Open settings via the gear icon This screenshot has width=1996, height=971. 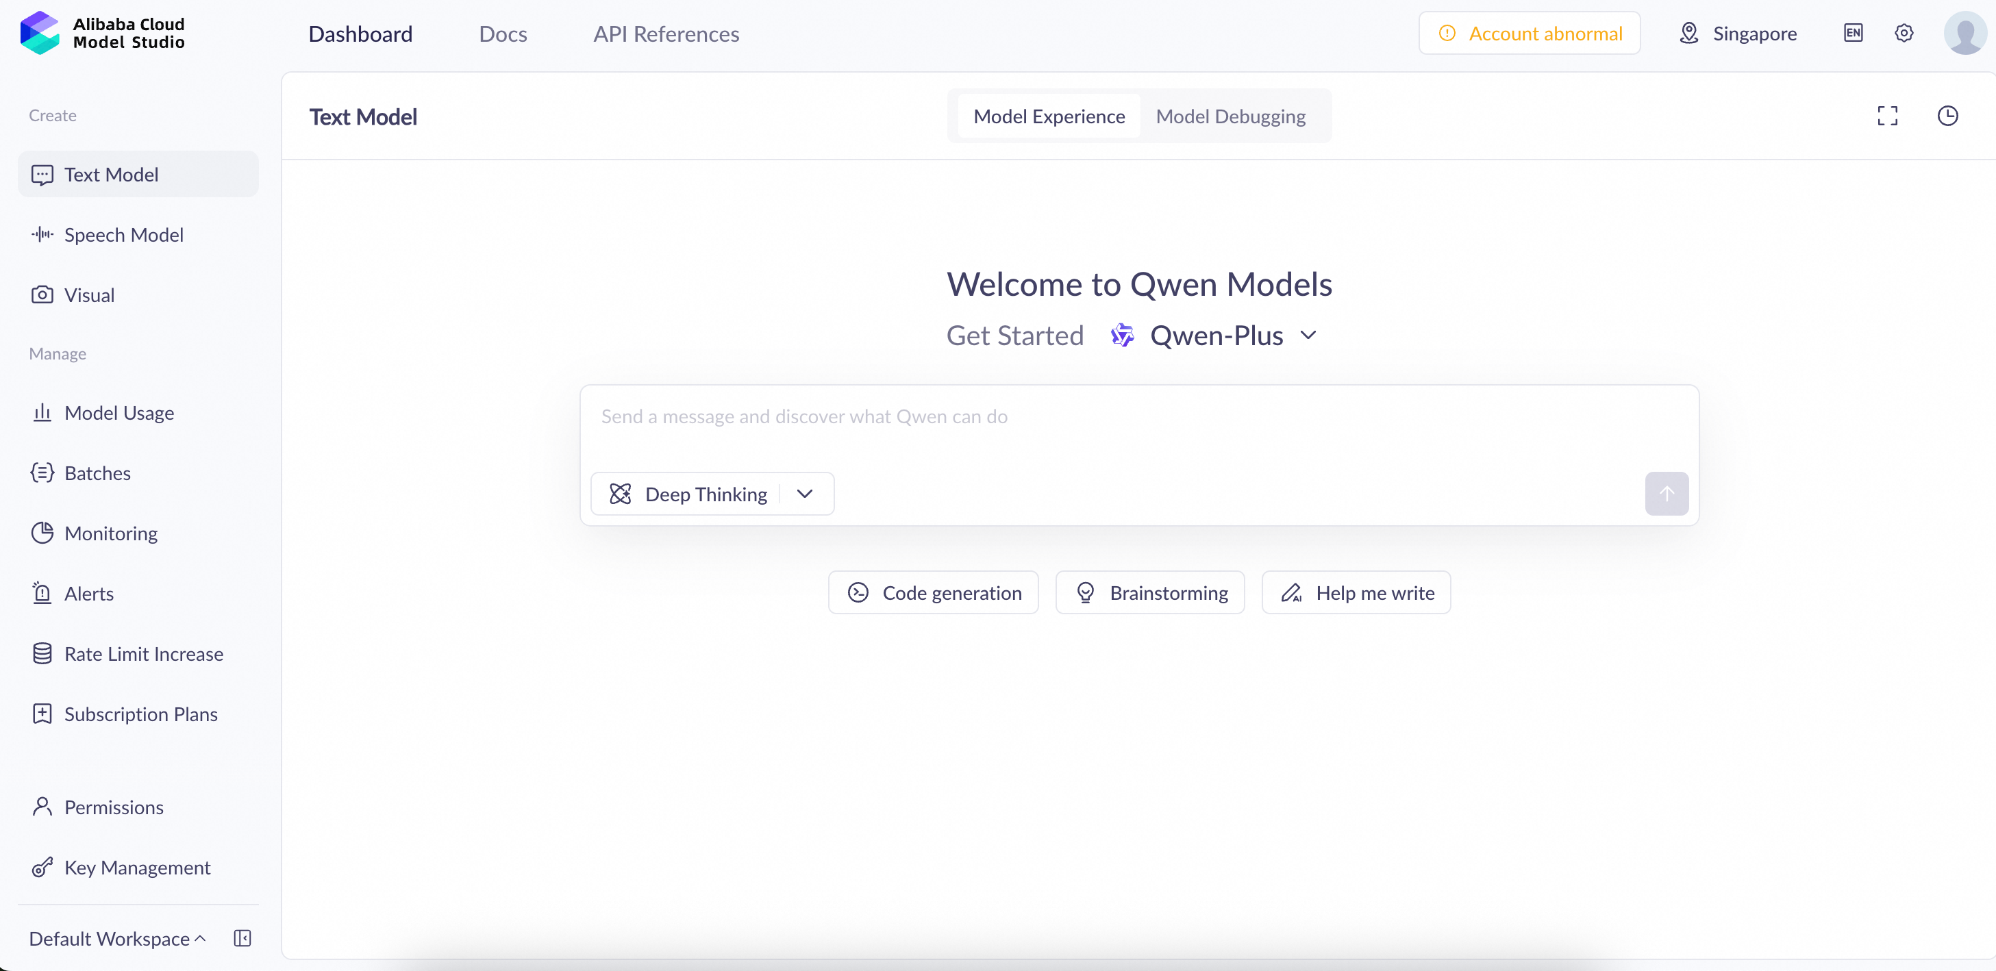click(1904, 34)
